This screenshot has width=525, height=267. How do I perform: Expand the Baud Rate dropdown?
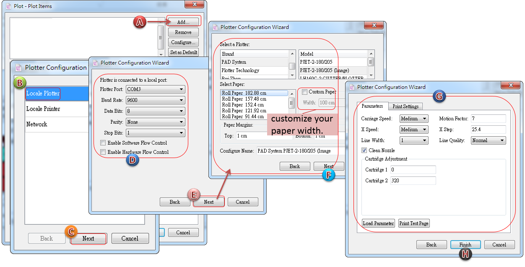click(x=155, y=100)
